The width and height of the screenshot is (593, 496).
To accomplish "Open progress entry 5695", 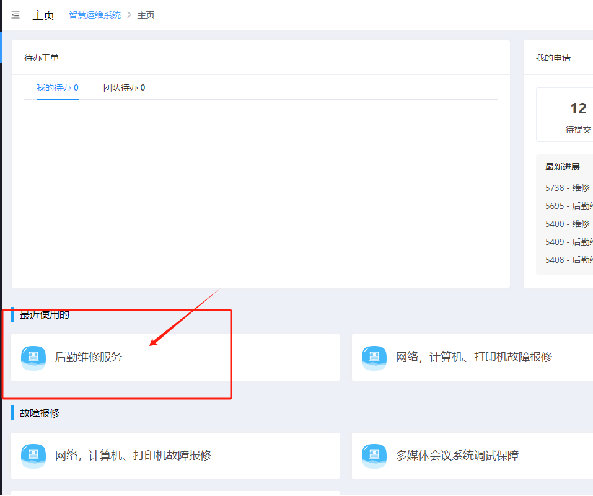I will [569, 206].
